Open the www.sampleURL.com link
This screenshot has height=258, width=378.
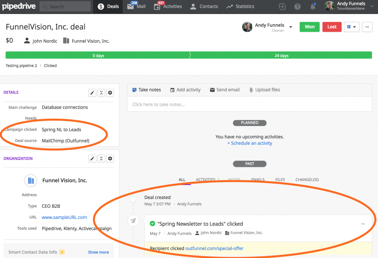[64, 217]
